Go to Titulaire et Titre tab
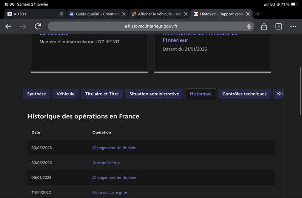Image resolution: width=302 pixels, height=198 pixels. pos(102,94)
